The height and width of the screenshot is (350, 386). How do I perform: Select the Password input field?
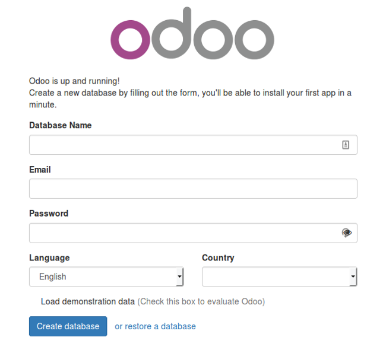[184, 233]
